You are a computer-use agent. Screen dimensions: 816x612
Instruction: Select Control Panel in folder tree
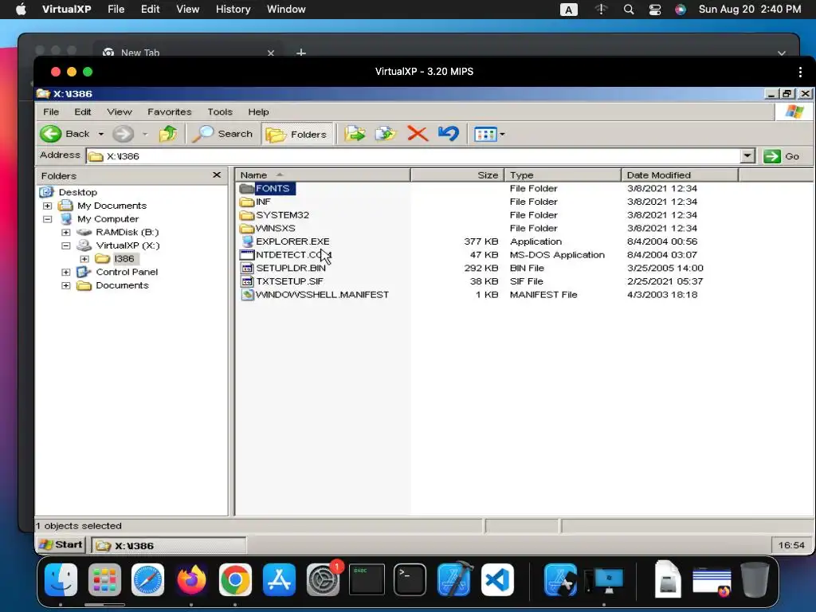point(127,272)
